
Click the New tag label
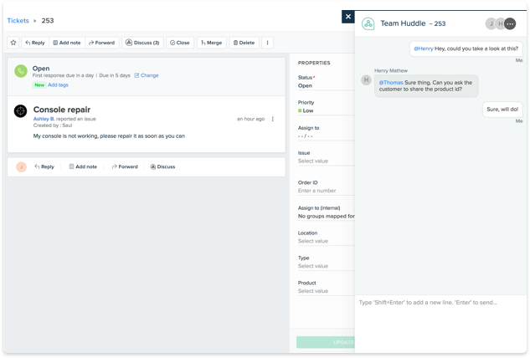pyautogui.click(x=39, y=84)
